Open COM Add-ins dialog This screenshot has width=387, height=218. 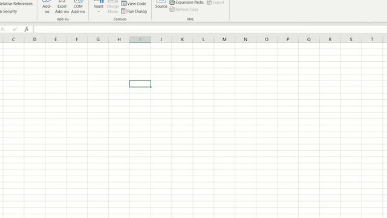click(x=78, y=7)
